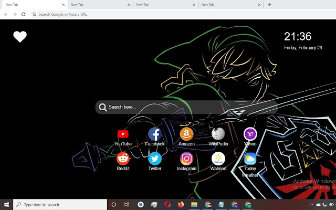Open the Facebook shortcut icon
Image resolution: width=336 pixels, height=210 pixels.
pyautogui.click(x=155, y=134)
